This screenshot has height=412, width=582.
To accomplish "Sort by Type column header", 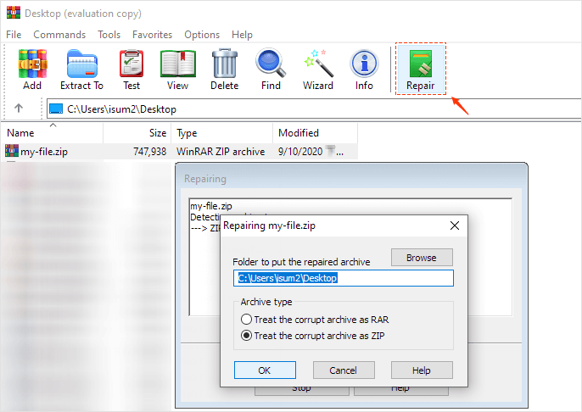I will [221, 133].
